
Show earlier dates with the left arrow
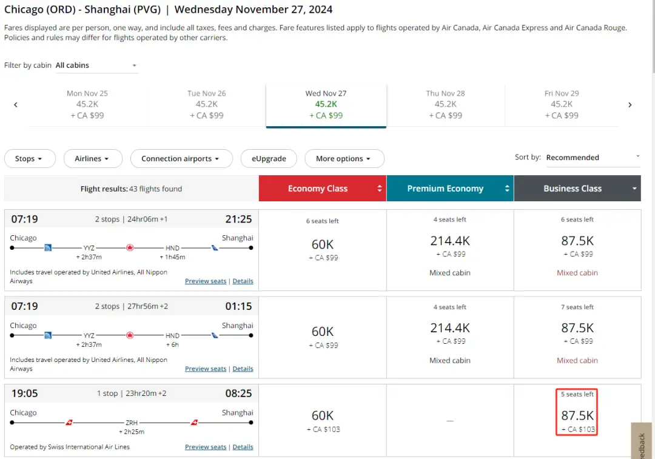point(16,105)
